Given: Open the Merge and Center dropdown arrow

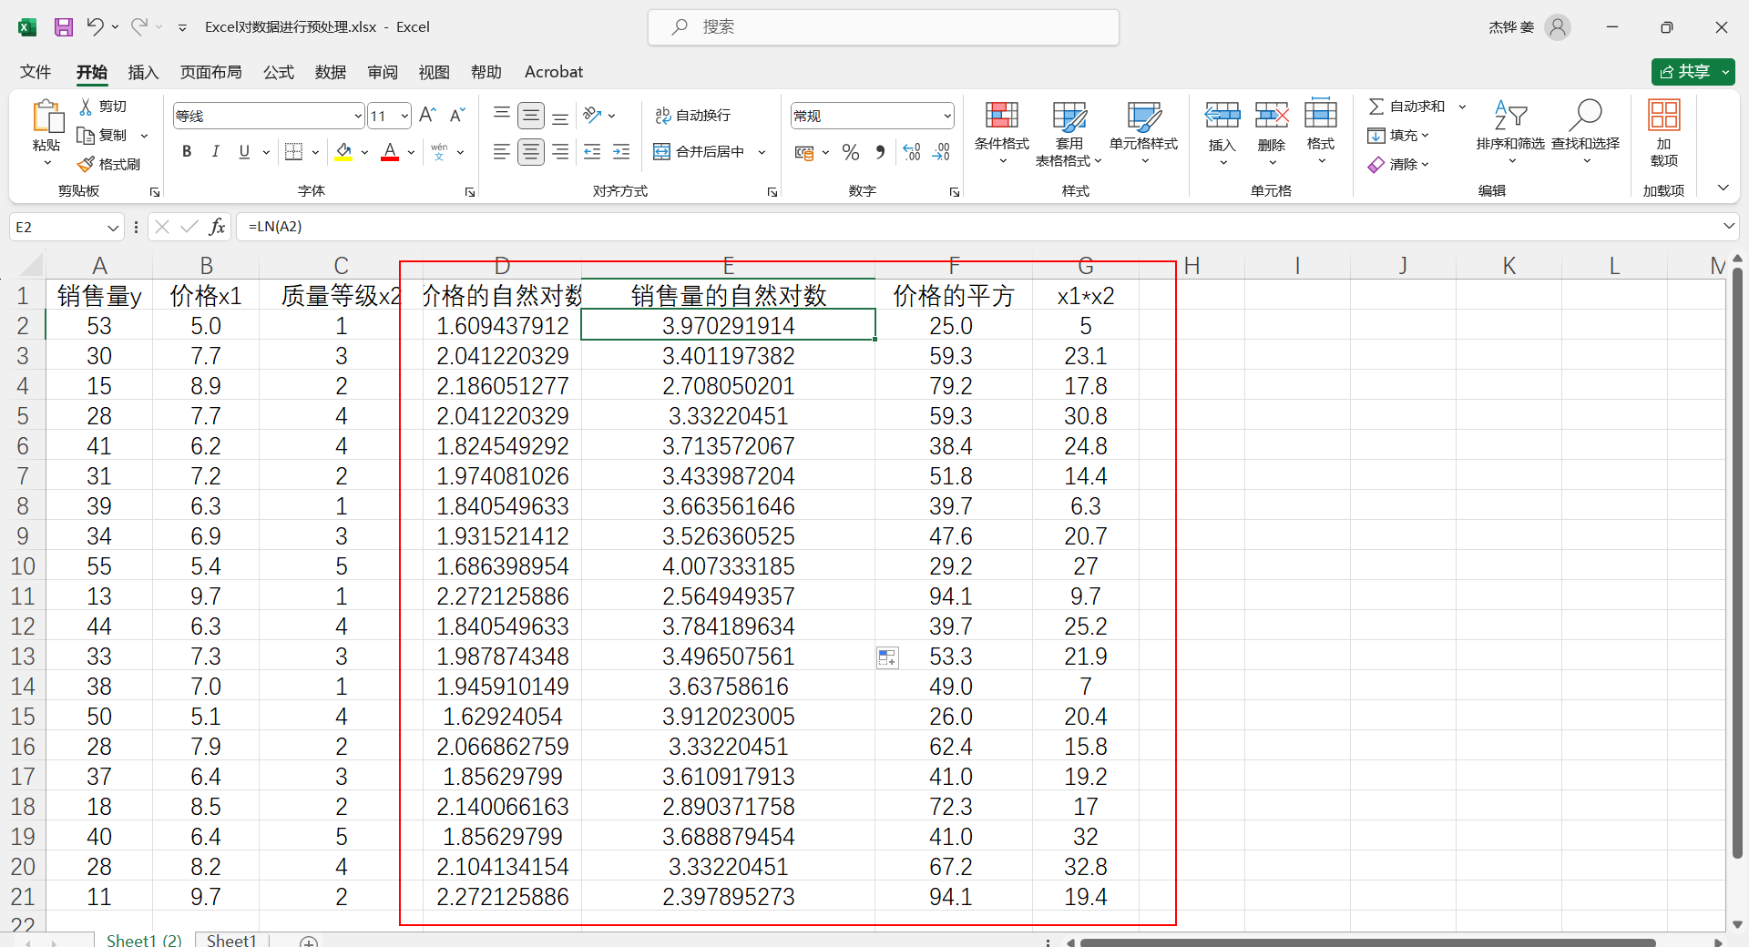Looking at the screenshot, I should [x=762, y=152].
